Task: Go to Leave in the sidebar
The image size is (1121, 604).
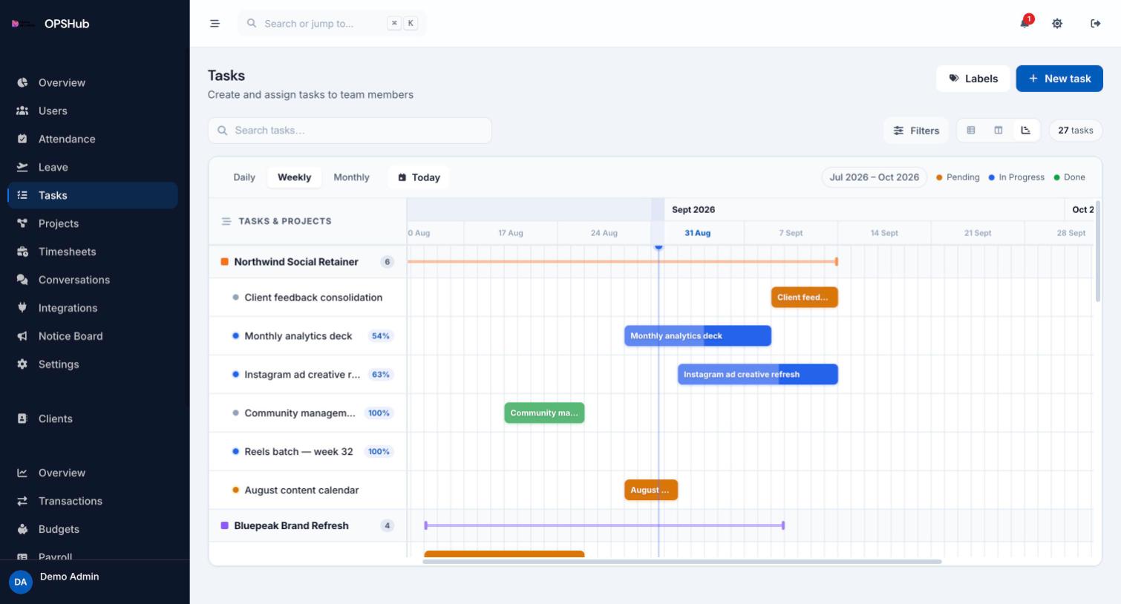Action: (94, 167)
